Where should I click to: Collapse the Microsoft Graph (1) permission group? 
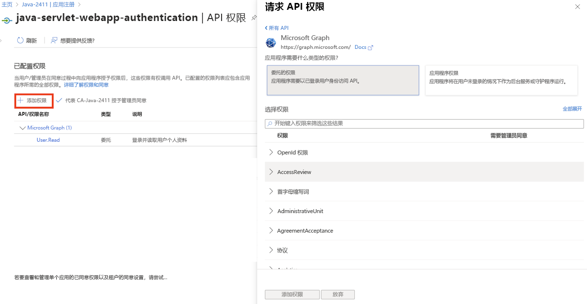coord(22,128)
